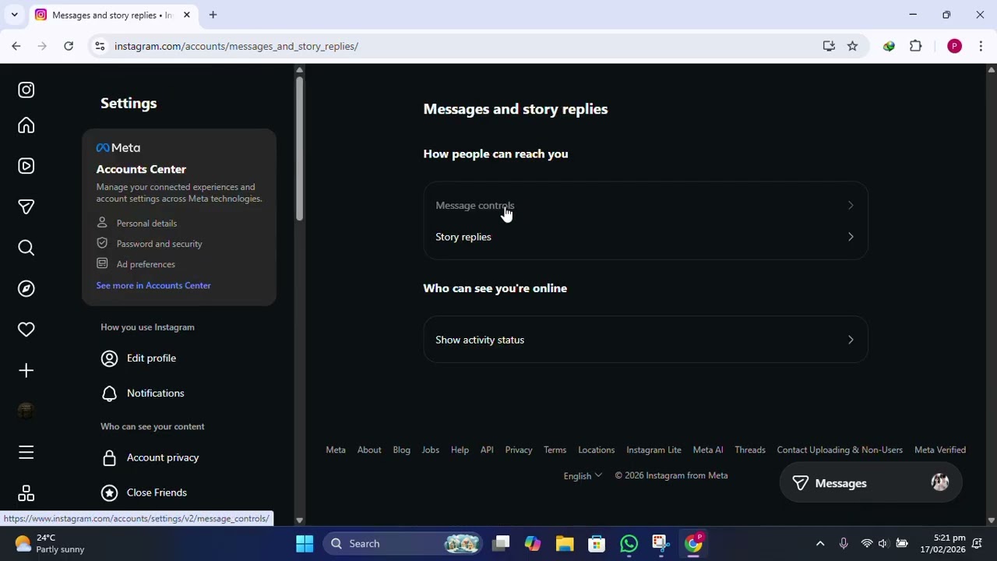The width and height of the screenshot is (997, 561).
Task: Open Chrome profile avatar P
Action: click(954, 46)
